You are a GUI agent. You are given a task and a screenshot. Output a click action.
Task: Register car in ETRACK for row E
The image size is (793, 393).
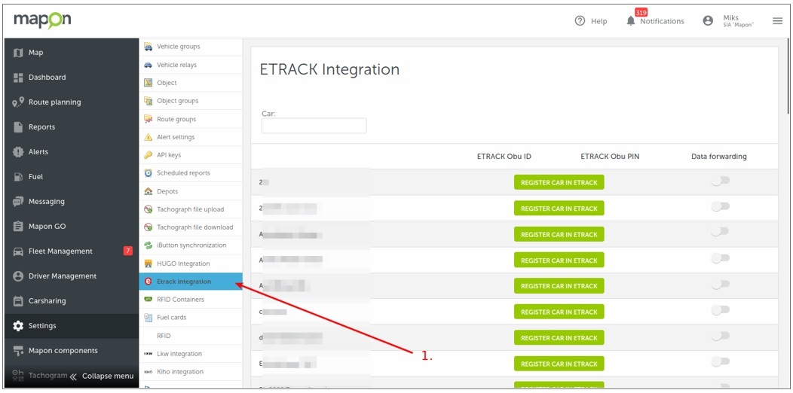point(559,364)
